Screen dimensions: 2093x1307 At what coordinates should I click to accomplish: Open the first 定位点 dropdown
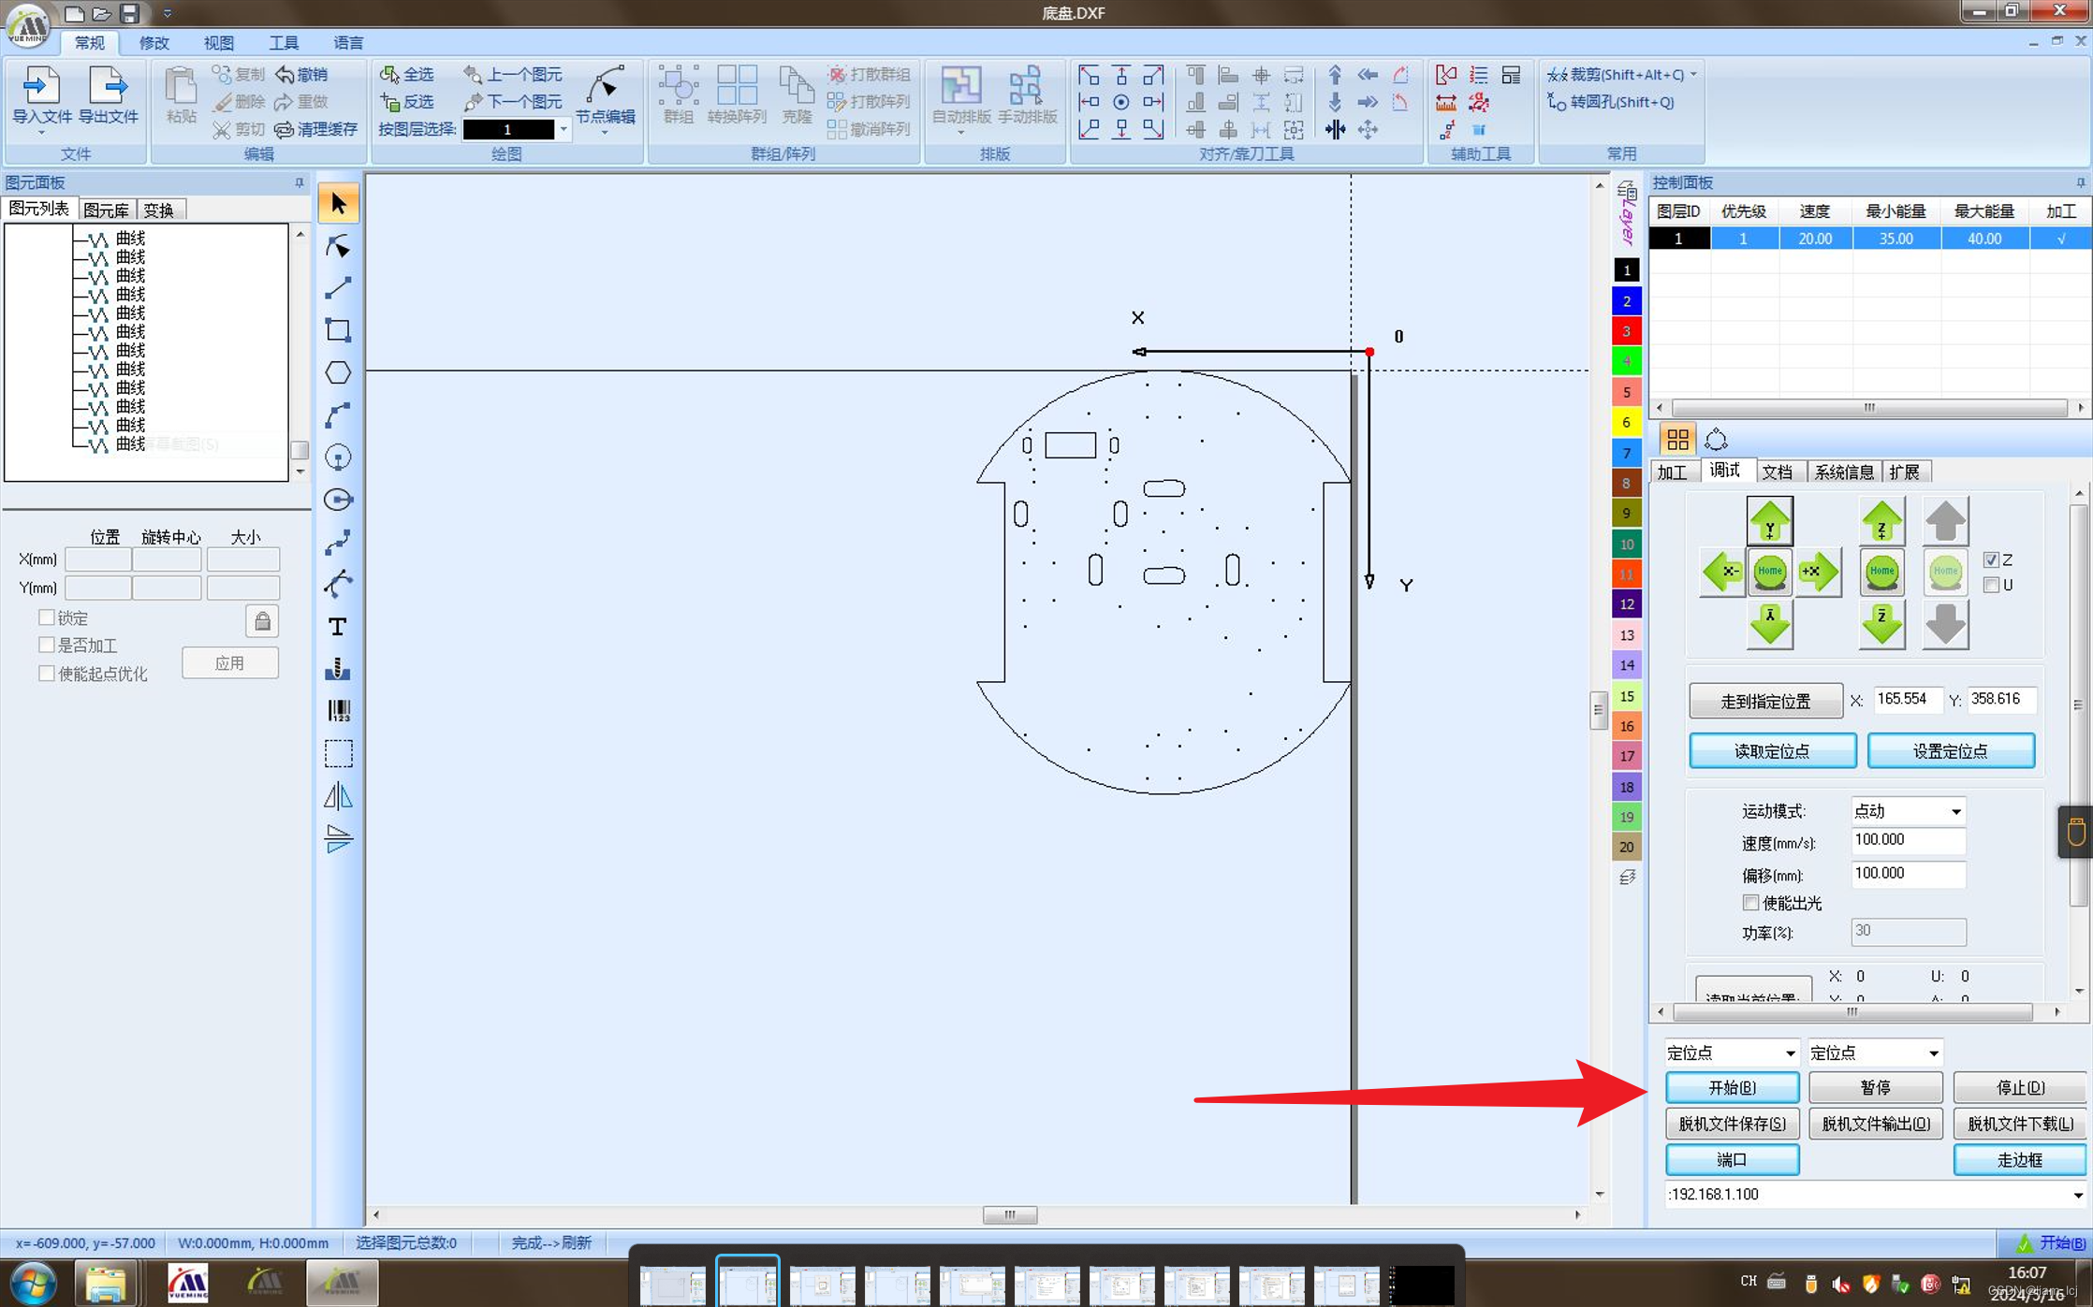[x=1790, y=1053]
